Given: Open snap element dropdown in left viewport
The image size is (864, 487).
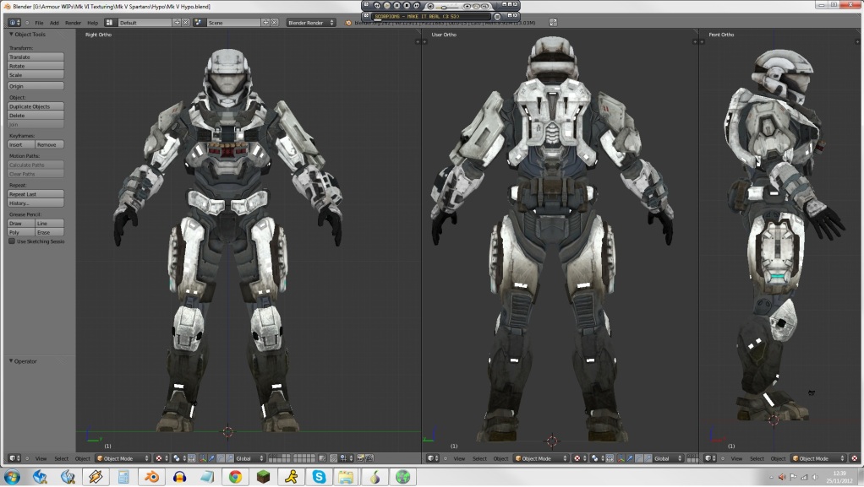Looking at the screenshot, I should (347, 458).
